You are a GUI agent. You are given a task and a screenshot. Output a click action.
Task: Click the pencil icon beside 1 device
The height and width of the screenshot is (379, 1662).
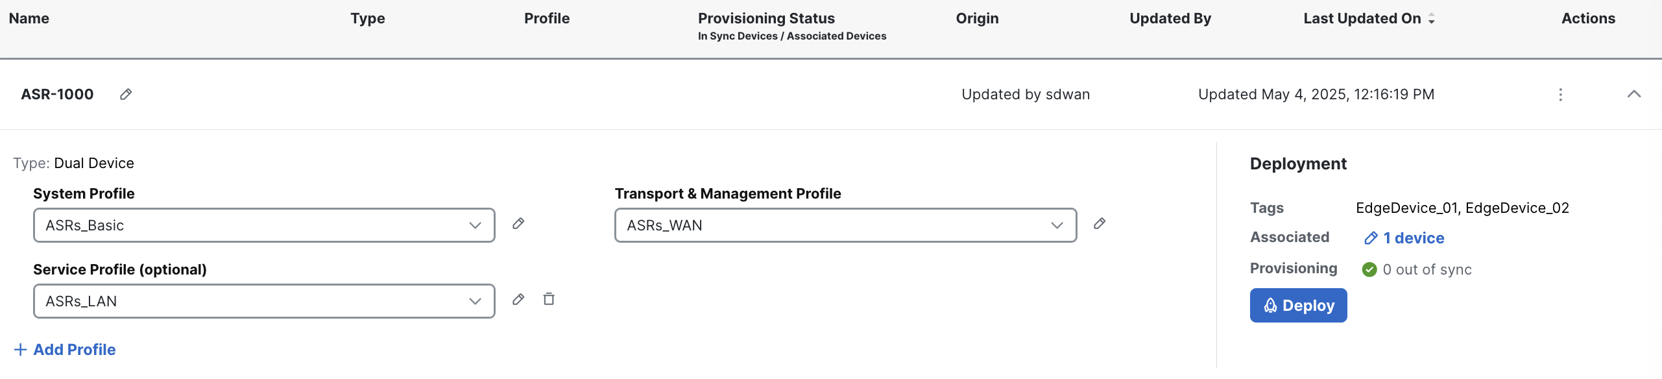[1371, 238]
